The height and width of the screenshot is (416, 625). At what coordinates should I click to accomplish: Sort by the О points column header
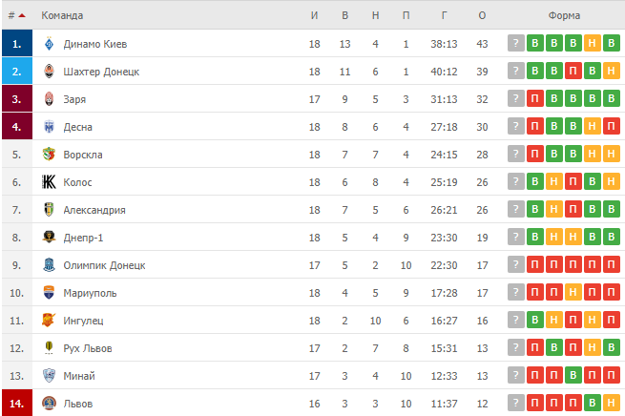point(482,15)
